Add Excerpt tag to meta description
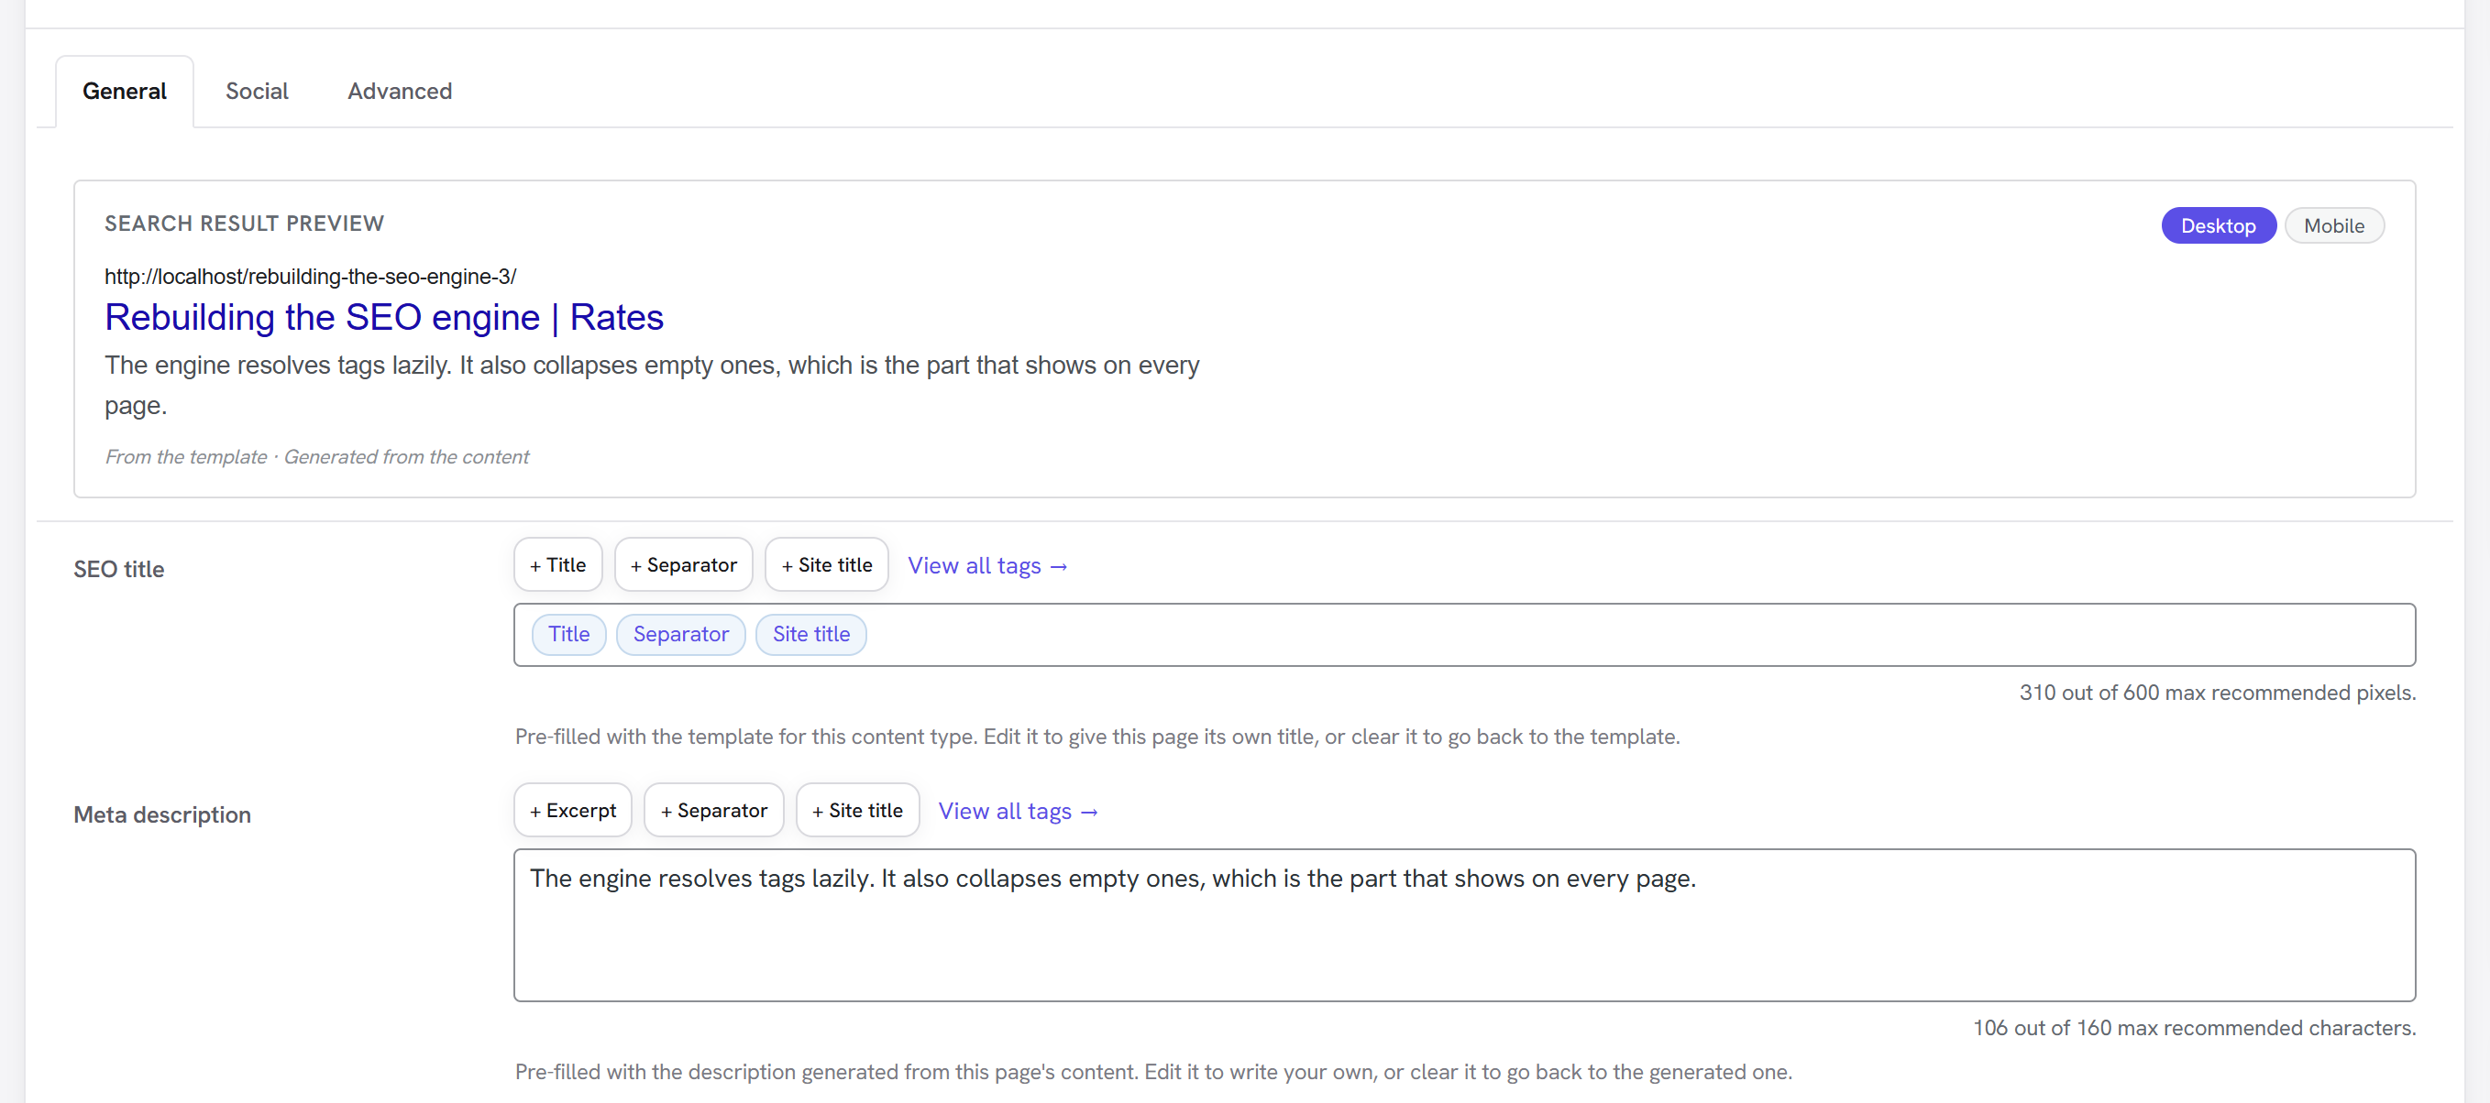 point(572,811)
